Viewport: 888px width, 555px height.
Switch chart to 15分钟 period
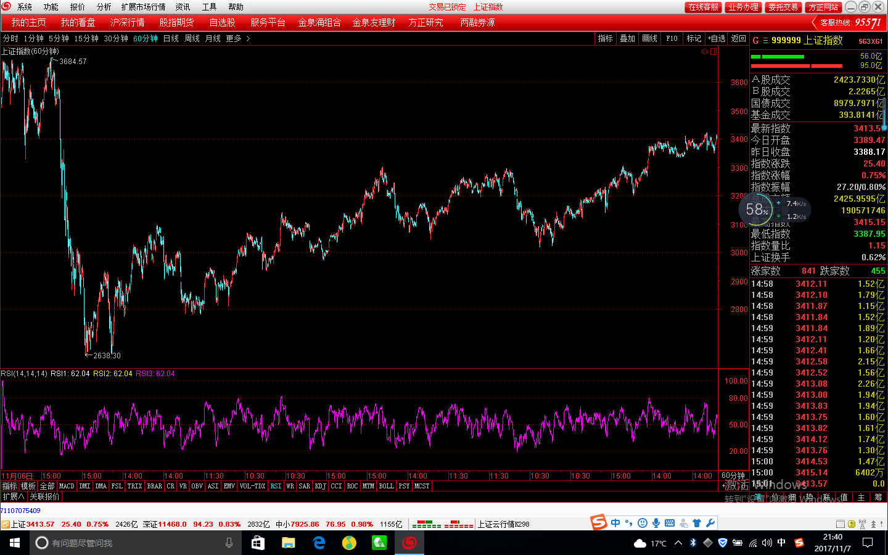pos(86,38)
